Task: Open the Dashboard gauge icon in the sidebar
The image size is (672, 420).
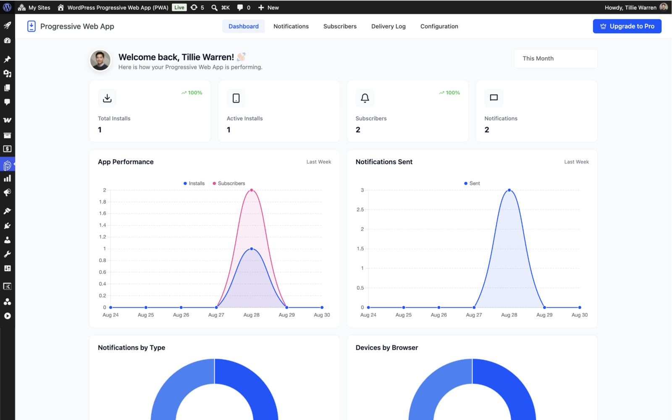Action: click(7, 41)
